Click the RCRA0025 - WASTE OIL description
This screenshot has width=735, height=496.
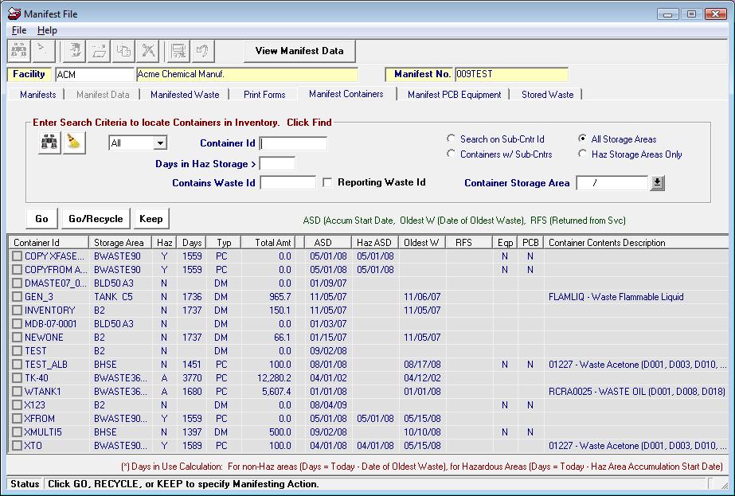(636, 392)
